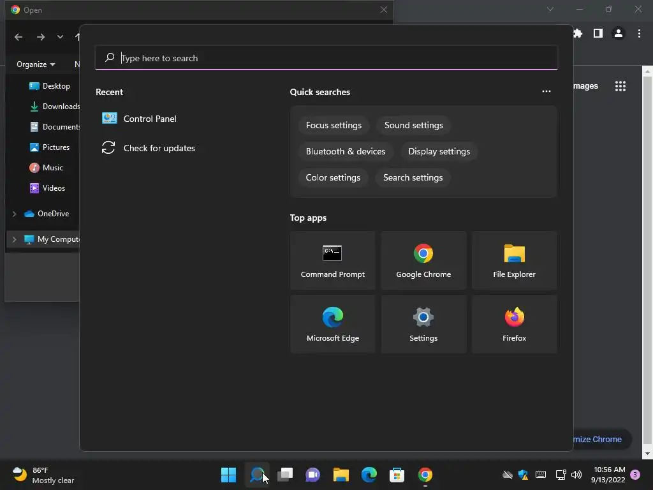Image resolution: width=653 pixels, height=490 pixels.
Task: Open the weather widget showing 86°F
Action: [x=43, y=475]
